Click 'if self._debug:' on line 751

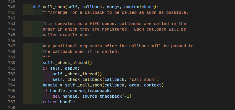(61, 68)
